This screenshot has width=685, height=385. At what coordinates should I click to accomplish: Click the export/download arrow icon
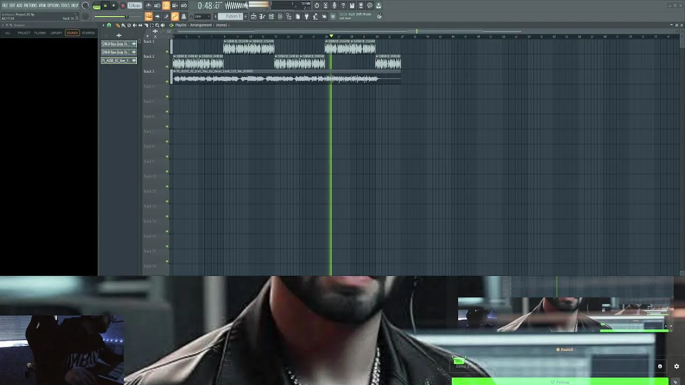coord(378,5)
